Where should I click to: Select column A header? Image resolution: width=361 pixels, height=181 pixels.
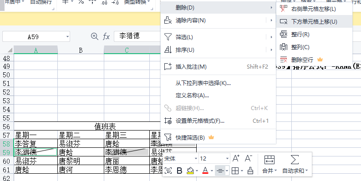tap(36, 50)
